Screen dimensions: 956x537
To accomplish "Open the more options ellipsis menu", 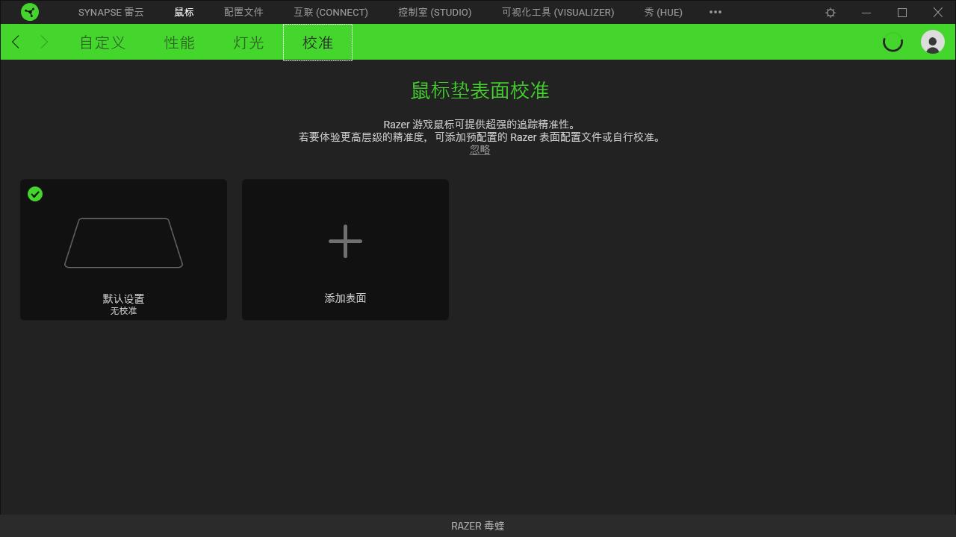I will pos(715,12).
